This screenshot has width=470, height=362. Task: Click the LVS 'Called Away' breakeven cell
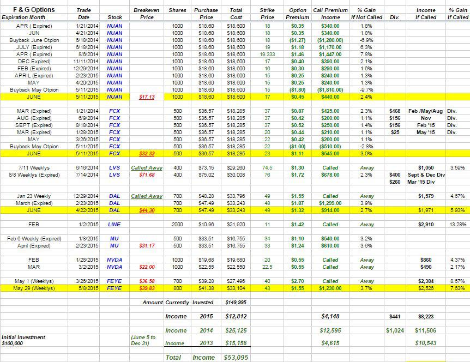(x=147, y=168)
